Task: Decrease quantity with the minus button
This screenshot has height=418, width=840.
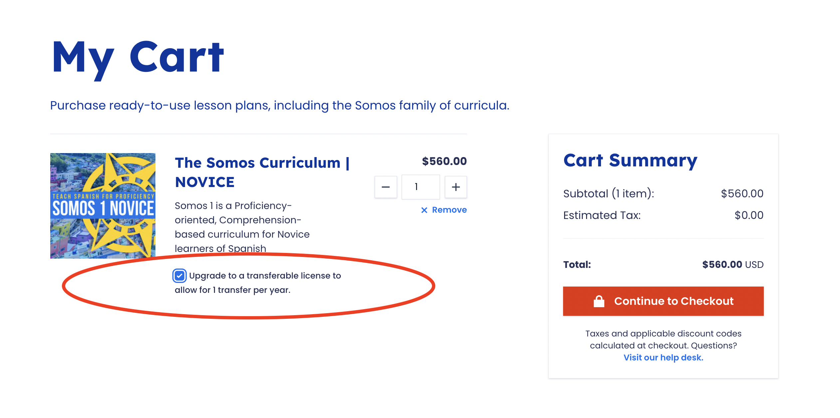Action: point(385,187)
